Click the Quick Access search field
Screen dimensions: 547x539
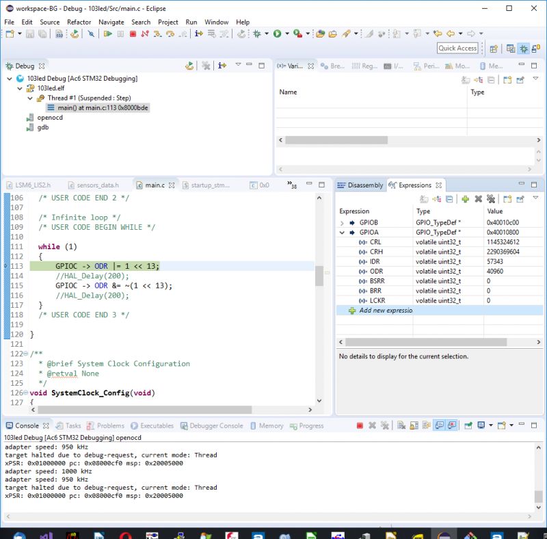(x=457, y=48)
